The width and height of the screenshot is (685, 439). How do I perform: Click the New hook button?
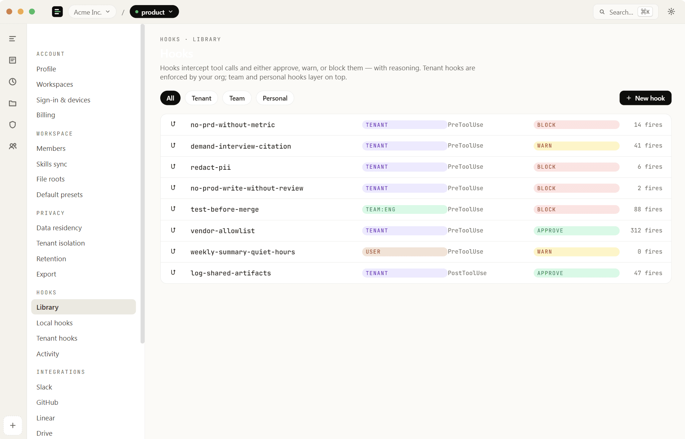click(x=645, y=98)
